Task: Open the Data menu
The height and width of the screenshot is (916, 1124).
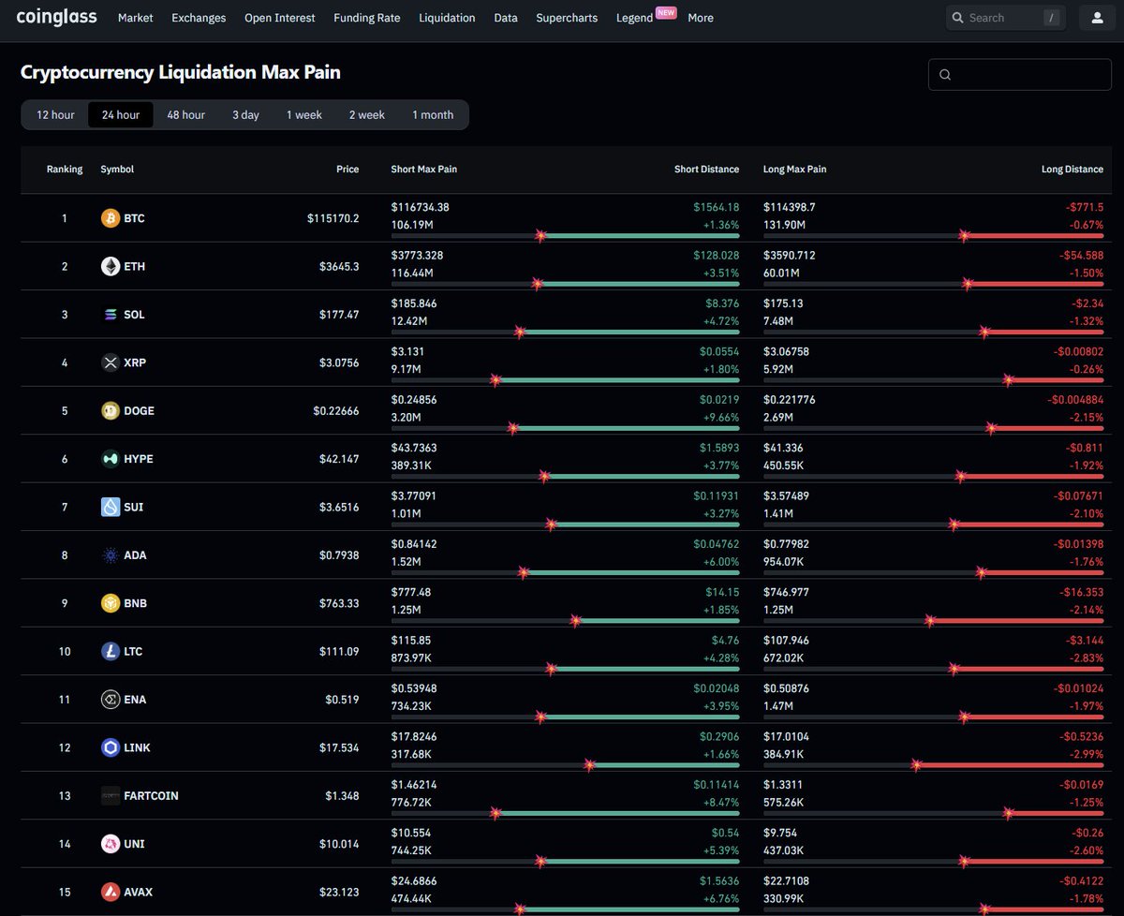Action: tap(506, 18)
